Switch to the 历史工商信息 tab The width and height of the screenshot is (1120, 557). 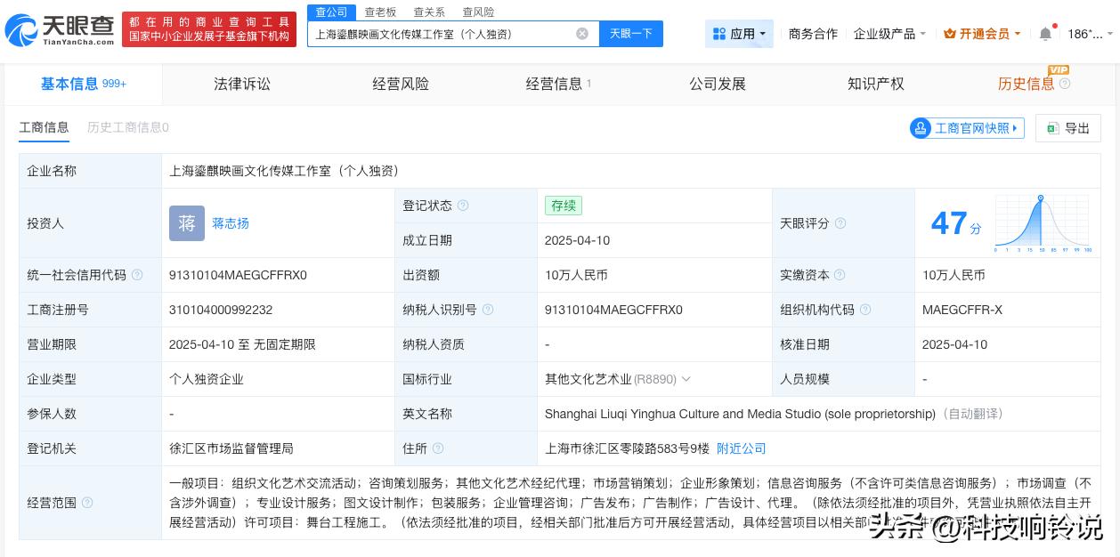tap(127, 128)
